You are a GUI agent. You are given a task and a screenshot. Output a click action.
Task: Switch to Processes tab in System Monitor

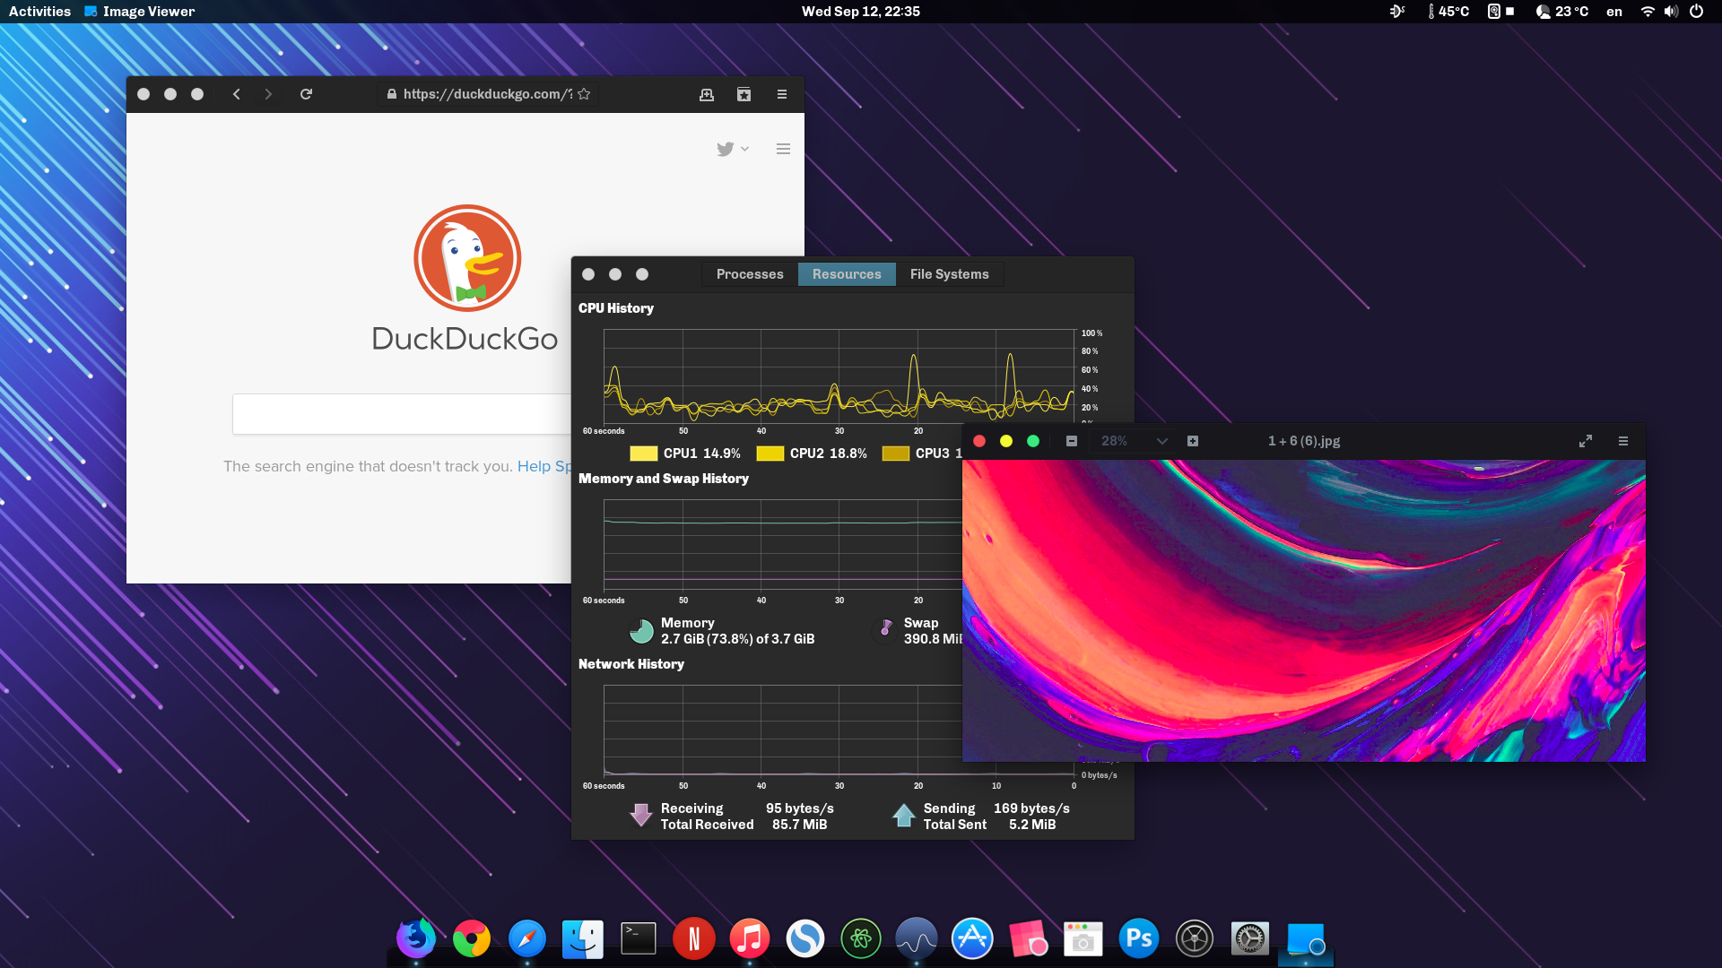750,274
